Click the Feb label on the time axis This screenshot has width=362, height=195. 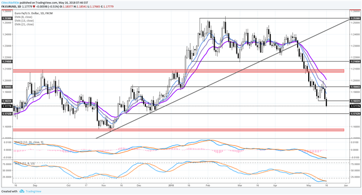click(208, 185)
